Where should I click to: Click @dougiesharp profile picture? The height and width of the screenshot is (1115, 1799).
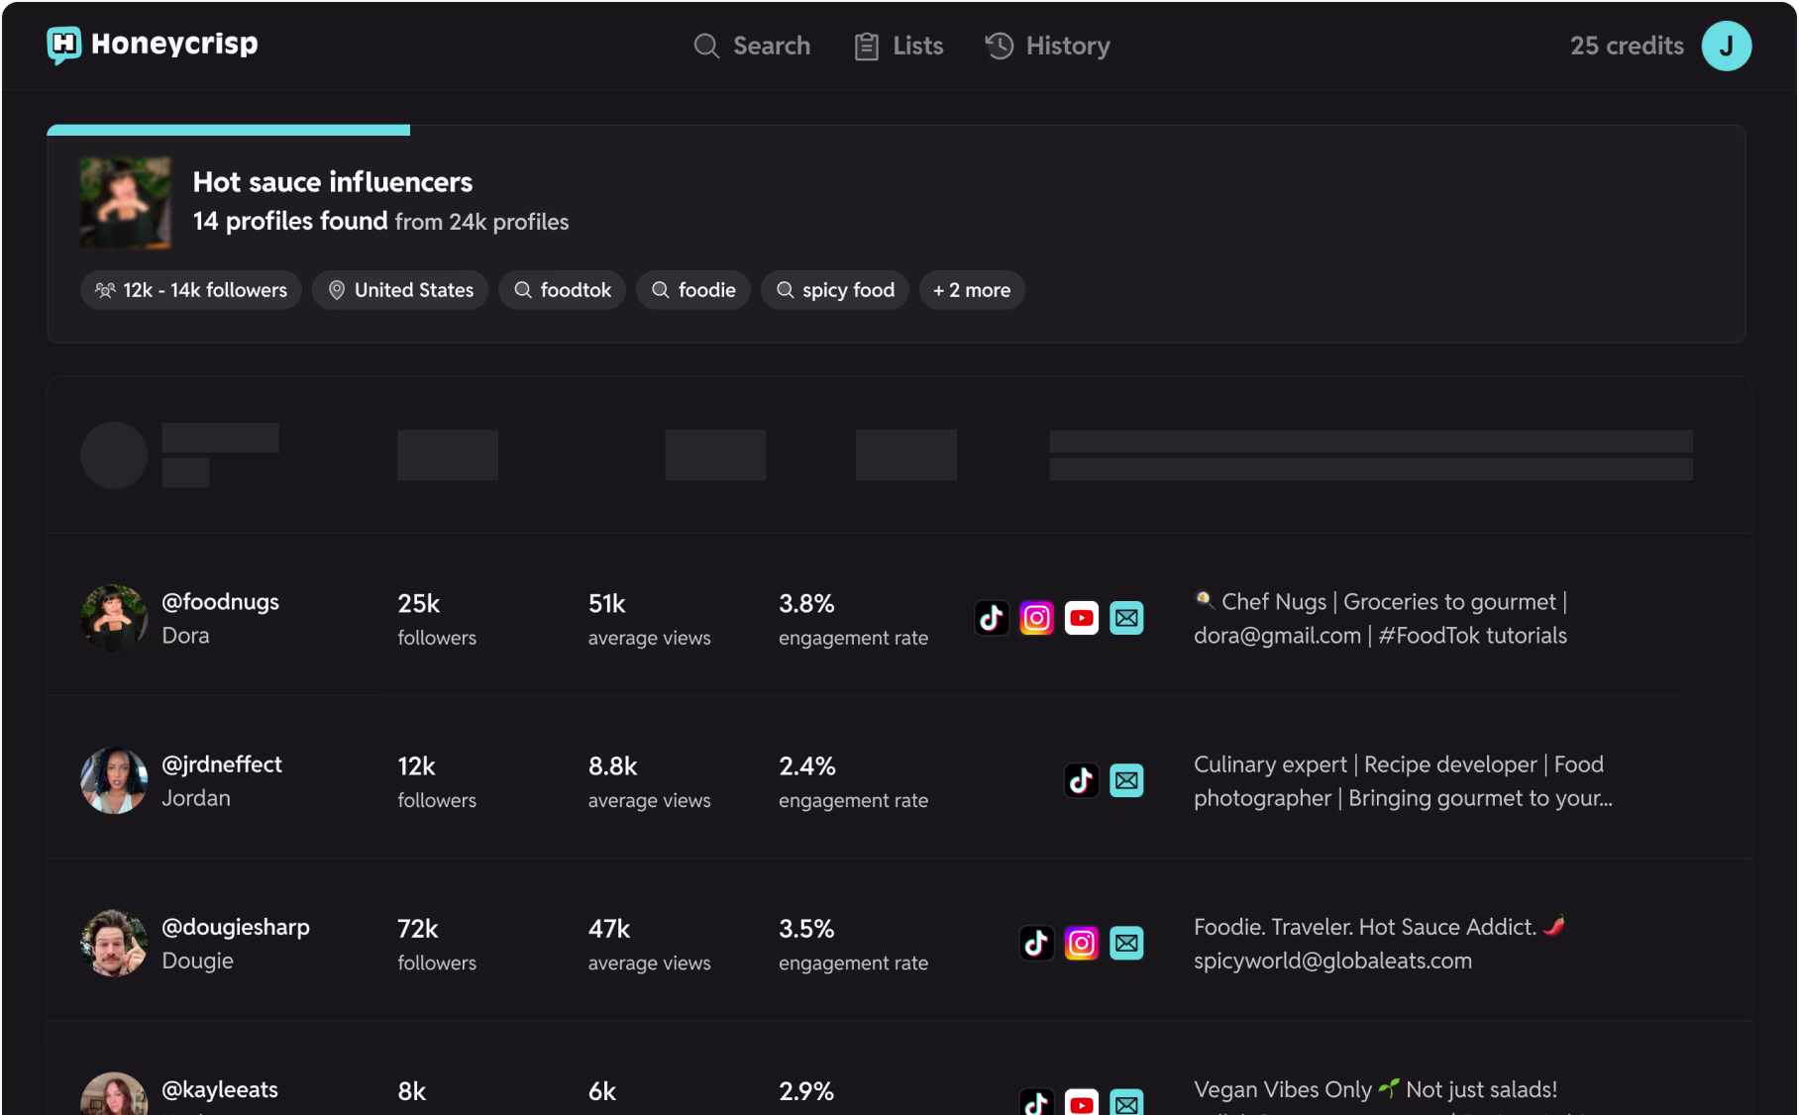pyautogui.click(x=114, y=943)
